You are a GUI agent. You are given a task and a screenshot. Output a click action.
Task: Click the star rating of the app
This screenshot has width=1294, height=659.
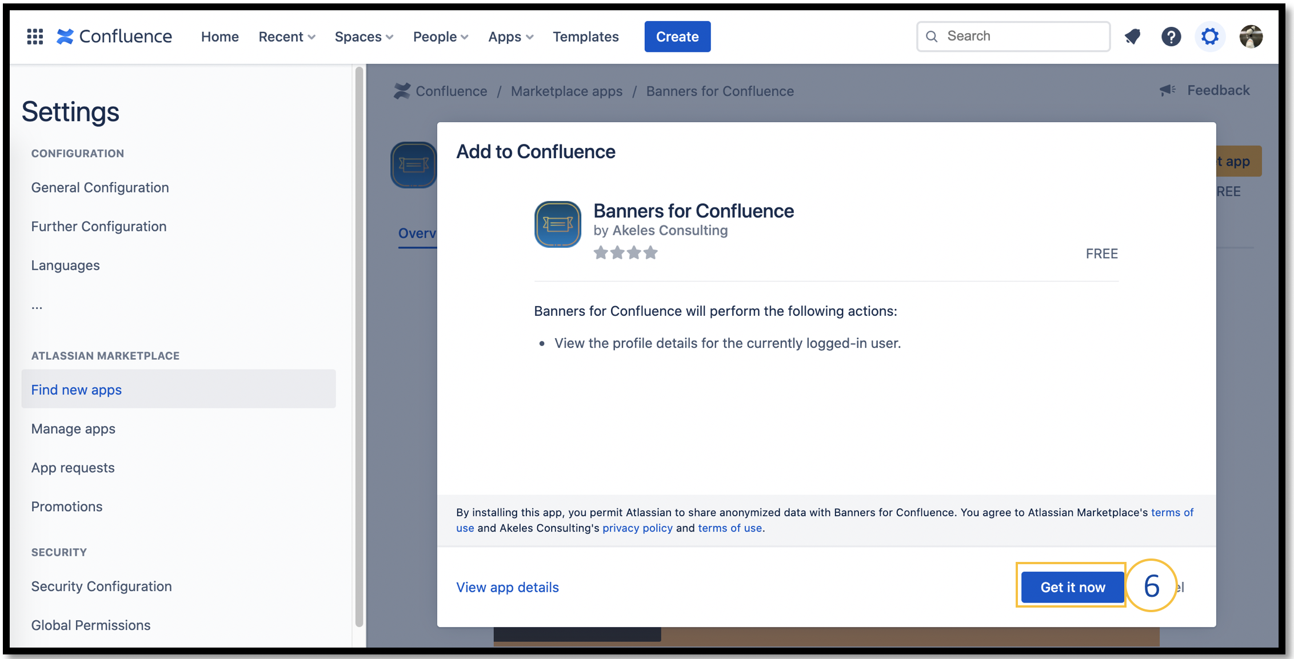625,252
